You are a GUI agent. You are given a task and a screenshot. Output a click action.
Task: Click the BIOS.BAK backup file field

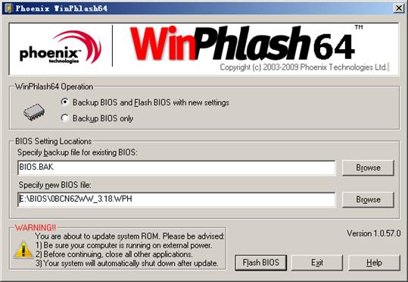tap(176, 168)
